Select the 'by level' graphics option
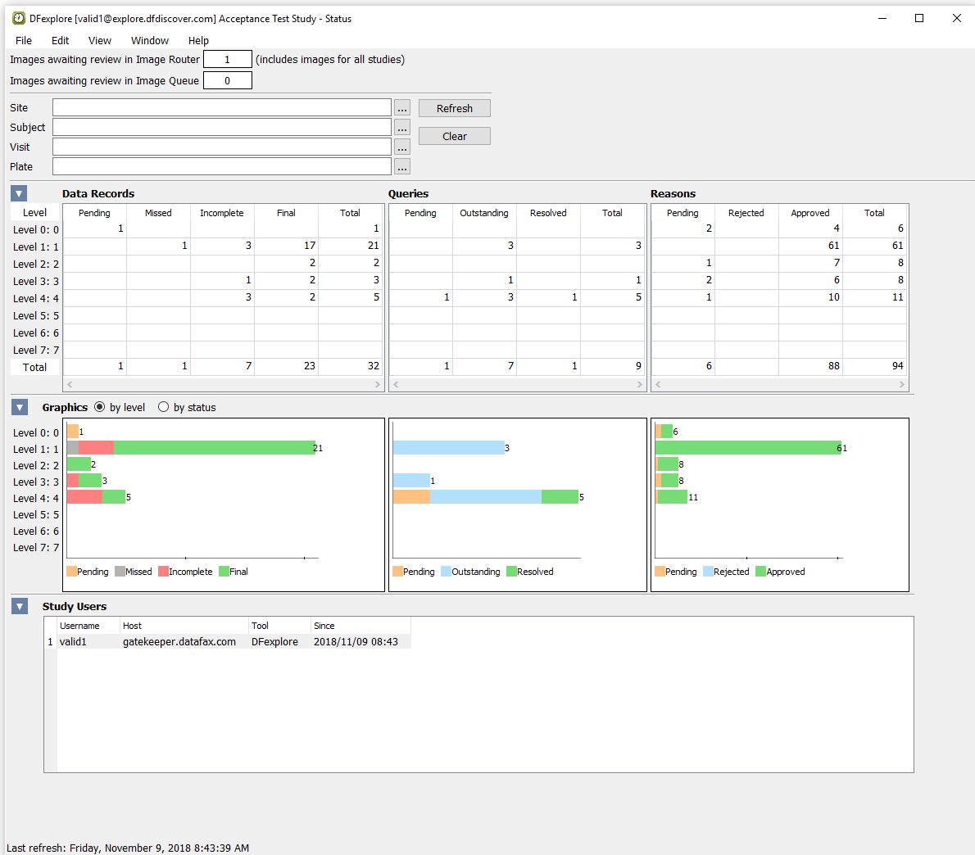The image size is (975, 855). click(100, 407)
